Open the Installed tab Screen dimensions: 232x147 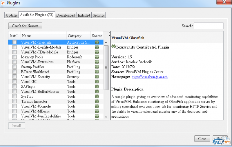[84, 15]
